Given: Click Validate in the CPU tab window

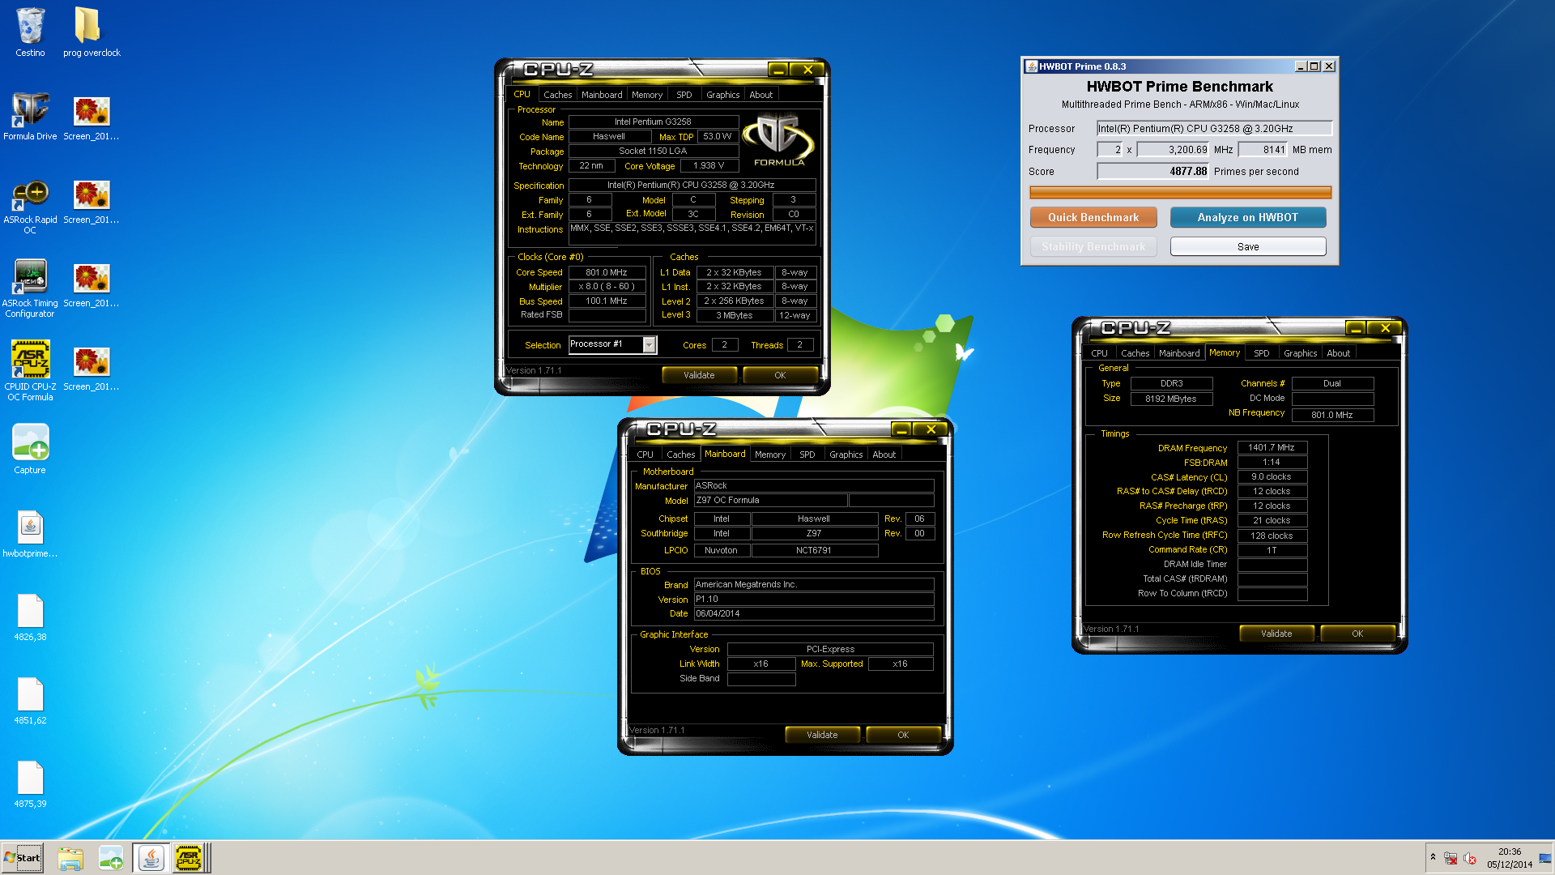Looking at the screenshot, I should point(699,375).
